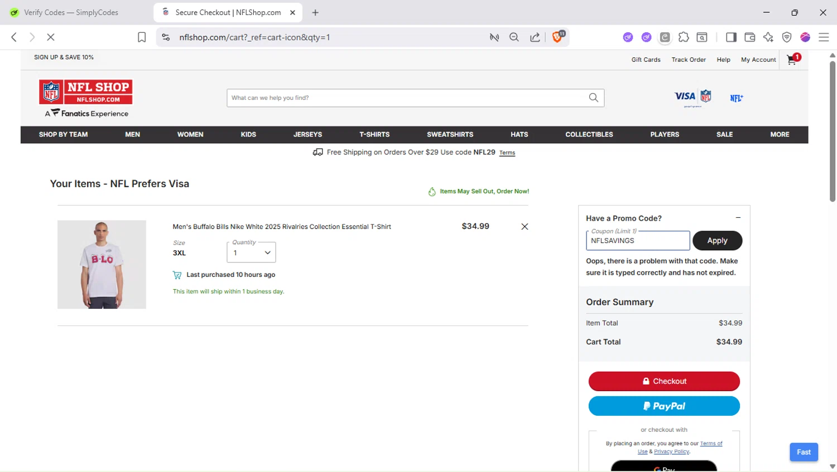Viewport: 837px width, 472px height.
Task: Open SHOP BY TEAM menu
Action: 63,134
